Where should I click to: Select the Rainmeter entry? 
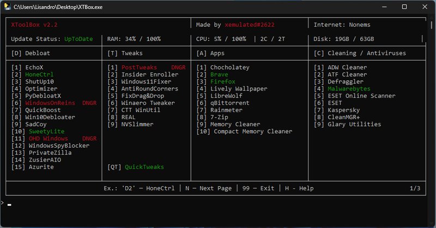(x=219, y=110)
